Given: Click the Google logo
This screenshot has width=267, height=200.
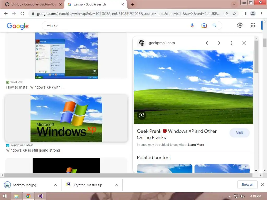Looking at the screenshot, I should pos(18,26).
